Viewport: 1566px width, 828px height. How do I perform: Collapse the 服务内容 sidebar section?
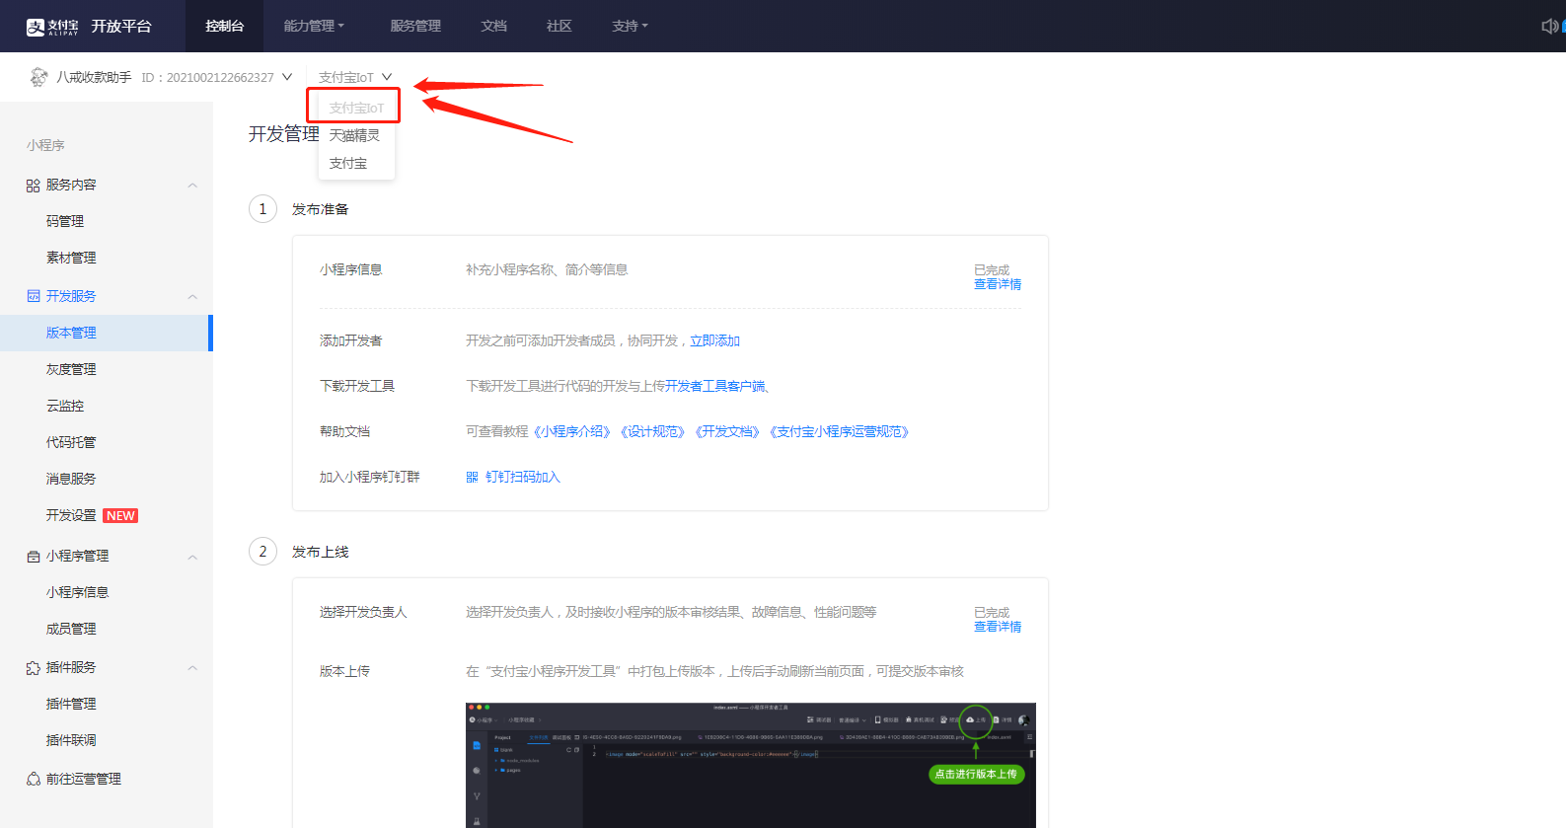192,186
